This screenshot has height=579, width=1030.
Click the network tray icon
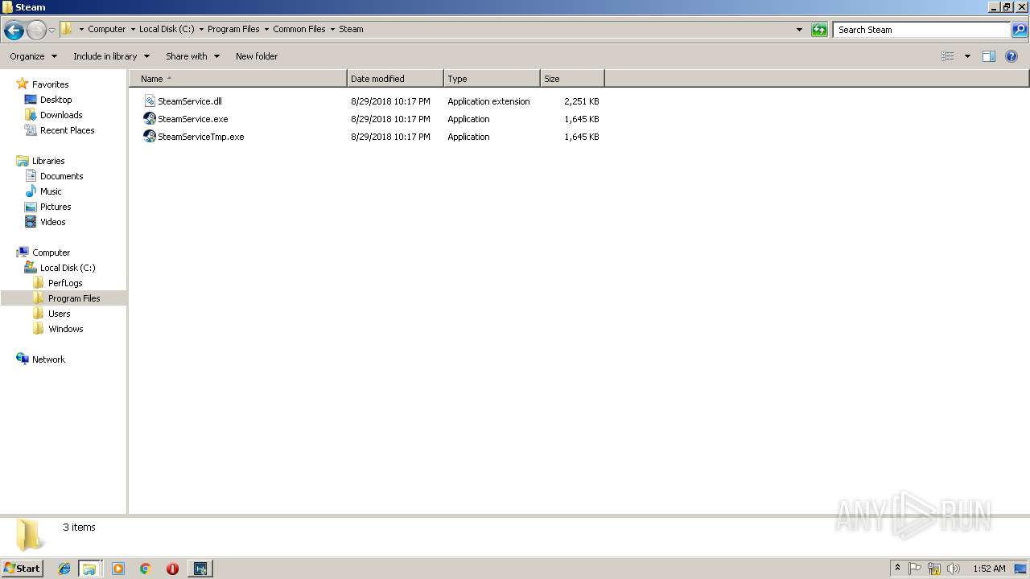(x=934, y=569)
